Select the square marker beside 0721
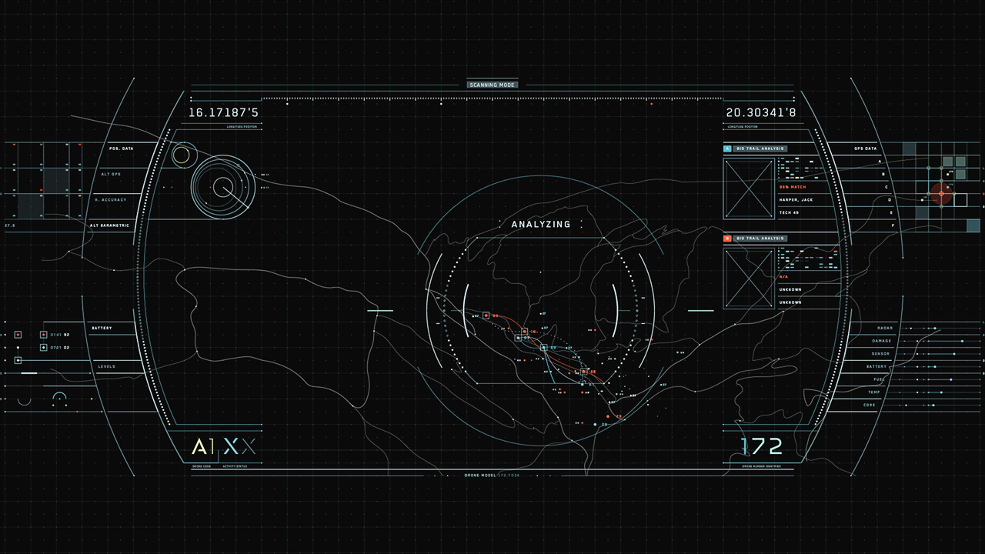This screenshot has width=985, height=554. (43, 348)
